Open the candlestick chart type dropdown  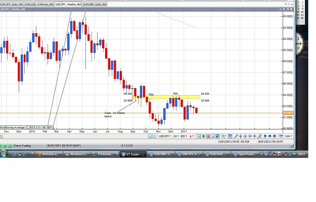pyautogui.click(x=192, y=136)
